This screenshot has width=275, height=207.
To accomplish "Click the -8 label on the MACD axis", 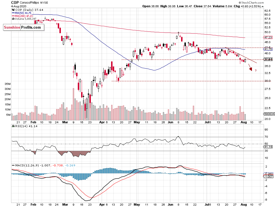I will point(266,199).
